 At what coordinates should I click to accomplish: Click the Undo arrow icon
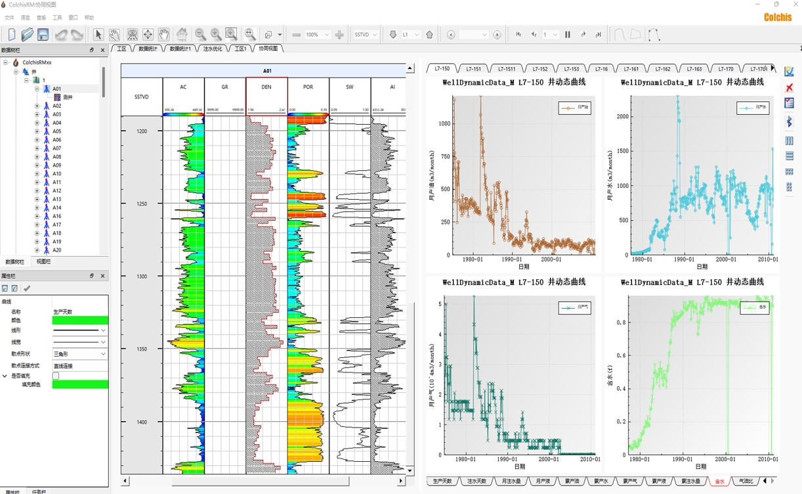[61, 34]
